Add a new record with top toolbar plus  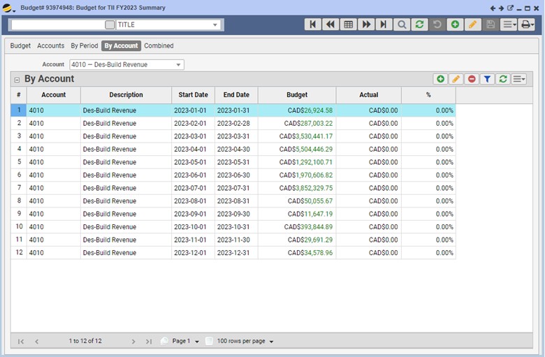[455, 24]
